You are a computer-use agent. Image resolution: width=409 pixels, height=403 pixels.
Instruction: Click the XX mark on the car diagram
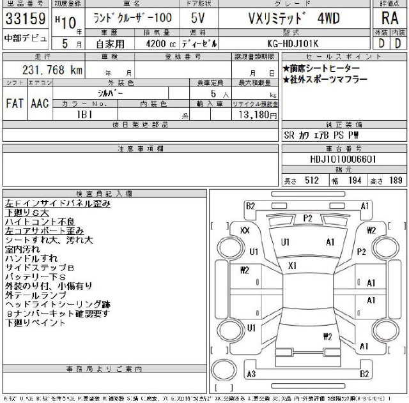[x=244, y=230]
